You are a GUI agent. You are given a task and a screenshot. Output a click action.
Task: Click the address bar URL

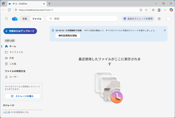click(36, 10)
